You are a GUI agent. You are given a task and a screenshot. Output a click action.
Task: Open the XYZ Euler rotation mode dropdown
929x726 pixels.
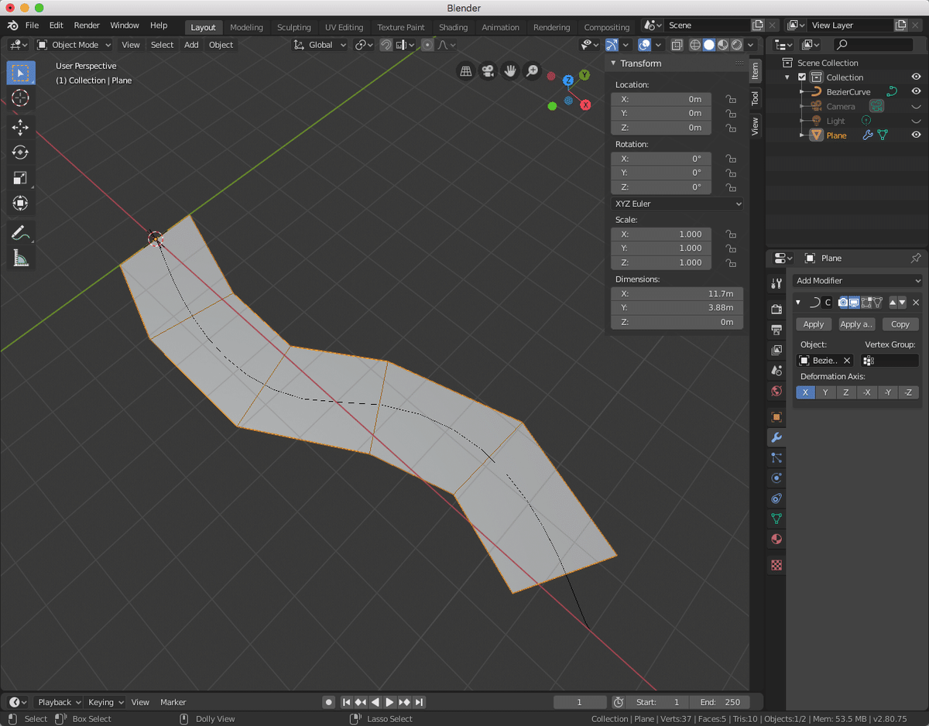pyautogui.click(x=677, y=204)
